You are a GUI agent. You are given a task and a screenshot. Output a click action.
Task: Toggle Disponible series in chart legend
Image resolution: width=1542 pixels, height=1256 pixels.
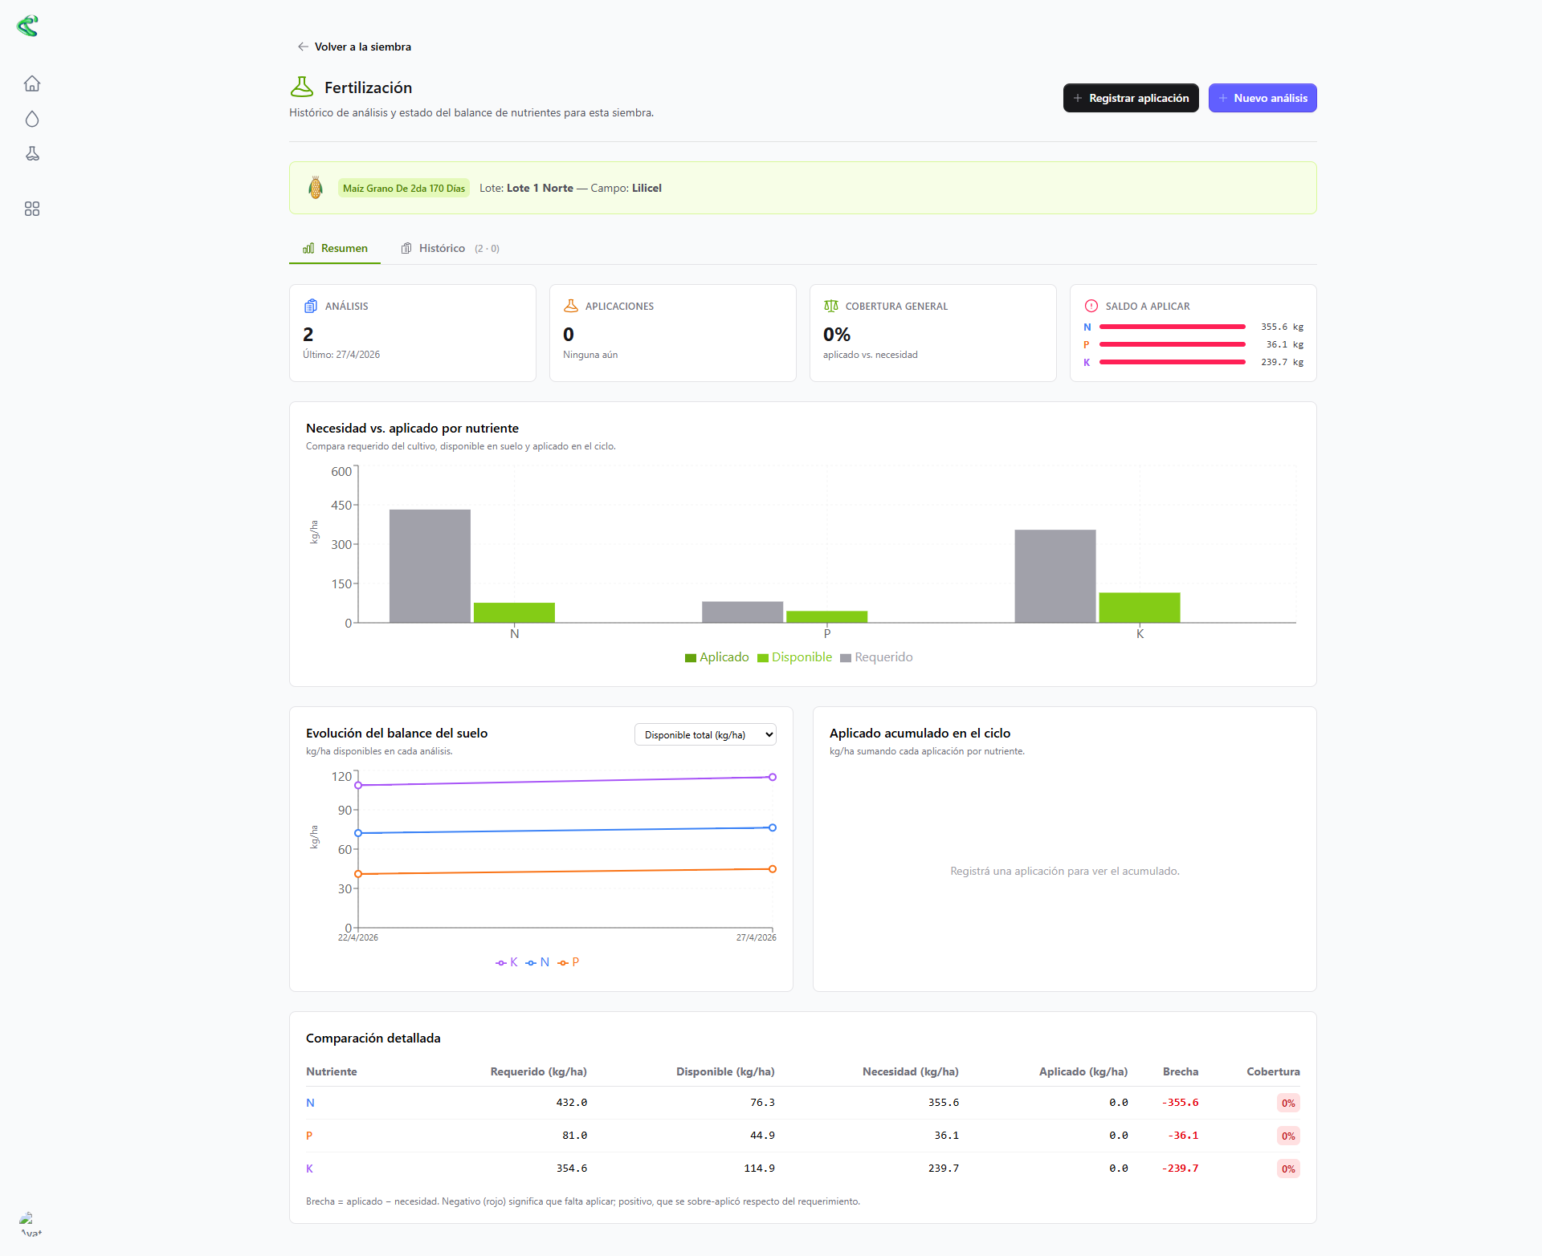[x=794, y=657]
